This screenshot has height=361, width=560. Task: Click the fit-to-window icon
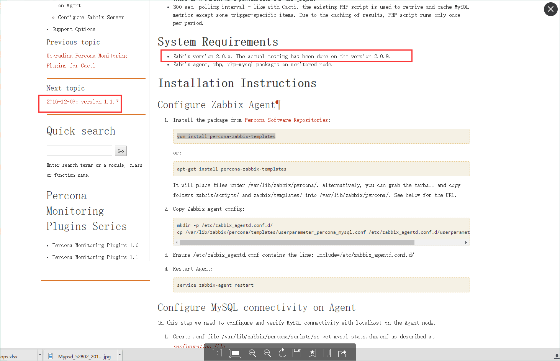tap(235, 353)
